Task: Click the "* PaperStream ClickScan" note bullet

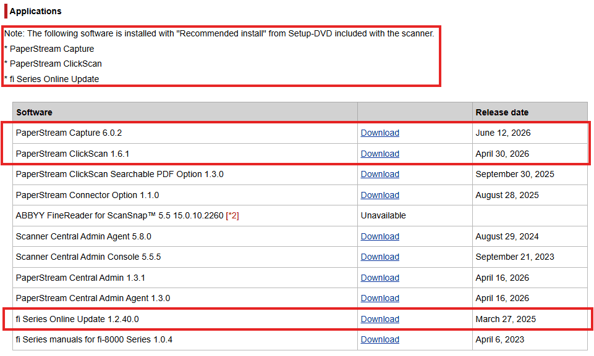Action: pyautogui.click(x=53, y=64)
